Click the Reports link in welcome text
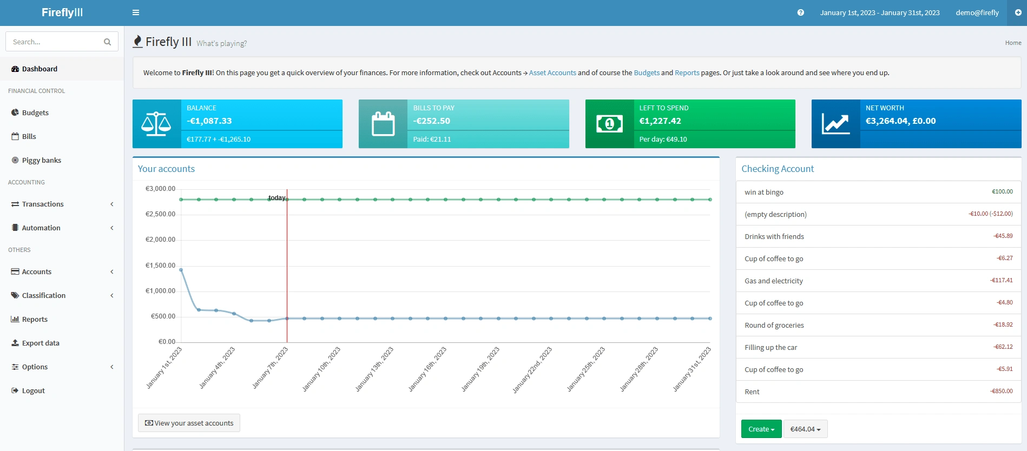Viewport: 1027px width, 451px height. coord(687,72)
